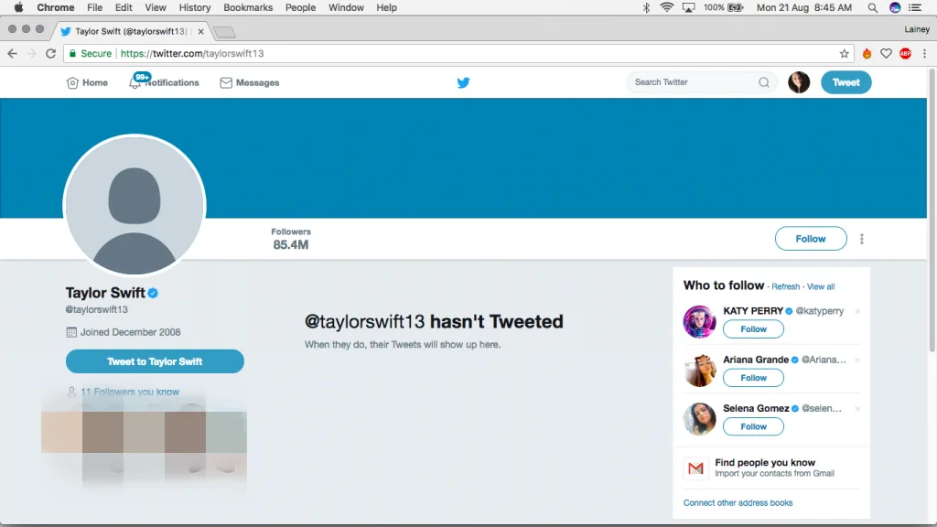
Task: Click the search magnifier in Twitter search
Action: pyautogui.click(x=764, y=82)
